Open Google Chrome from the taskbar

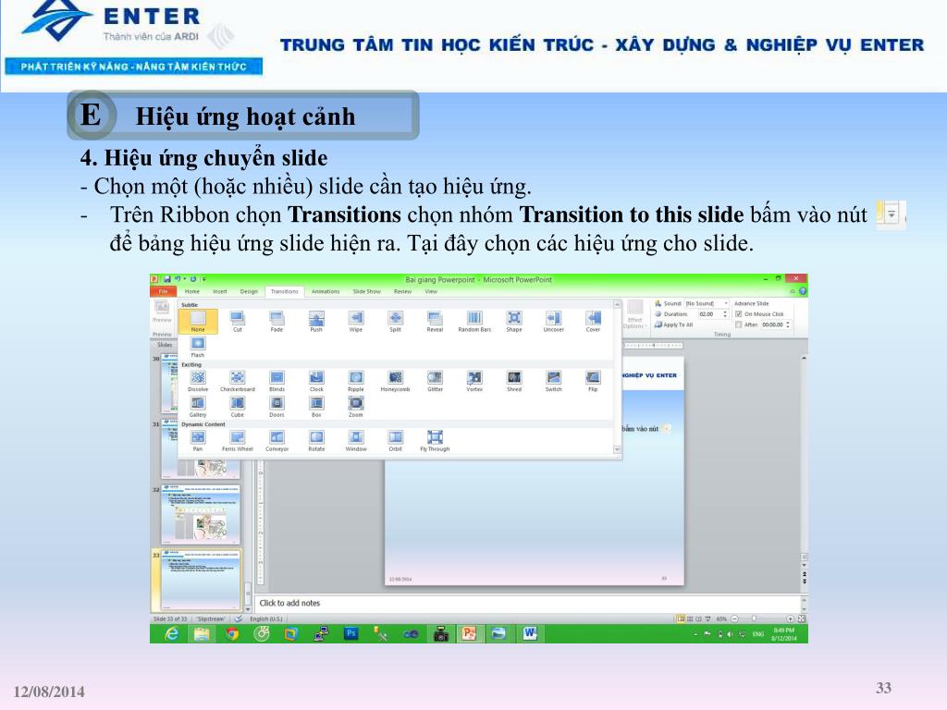tap(232, 633)
